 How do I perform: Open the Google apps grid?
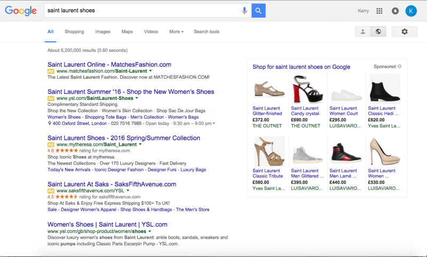[379, 11]
